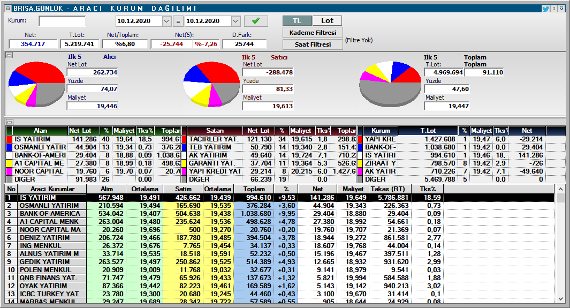
Task: Select the ICBC TURKEY YAT row
Action: [x=280, y=294]
